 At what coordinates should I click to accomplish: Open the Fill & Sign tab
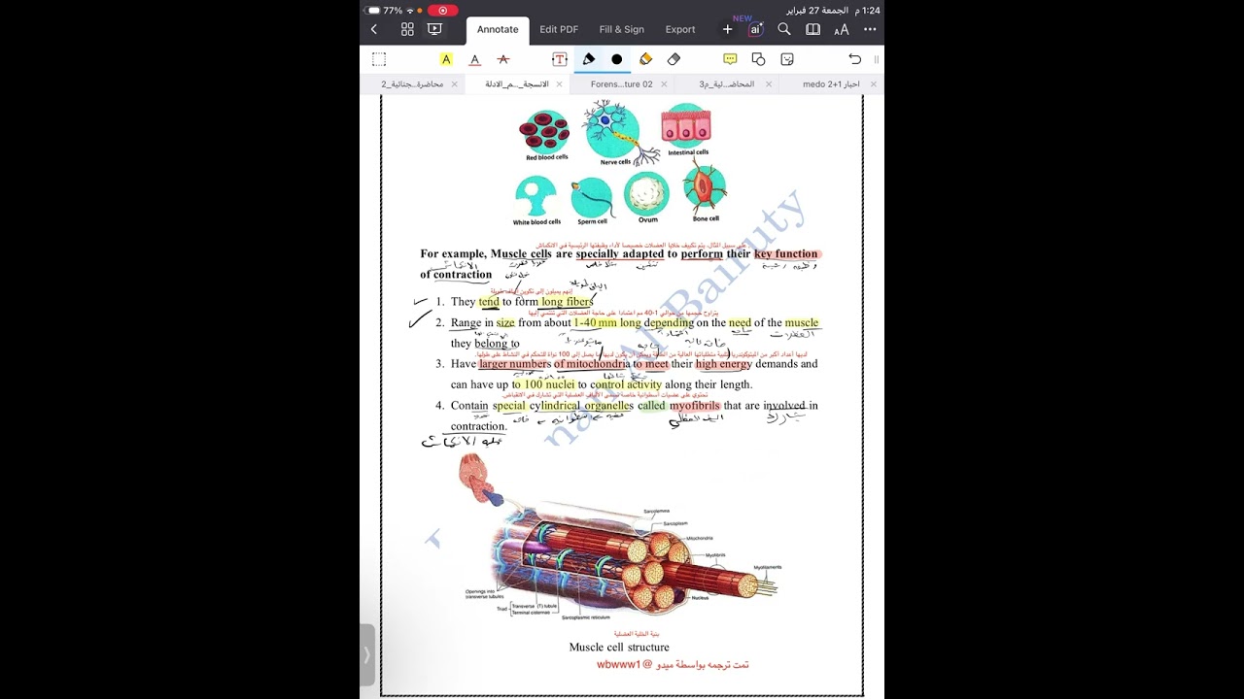click(622, 30)
